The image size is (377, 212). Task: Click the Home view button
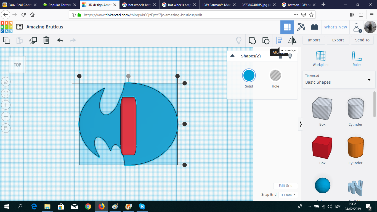tap(6, 82)
